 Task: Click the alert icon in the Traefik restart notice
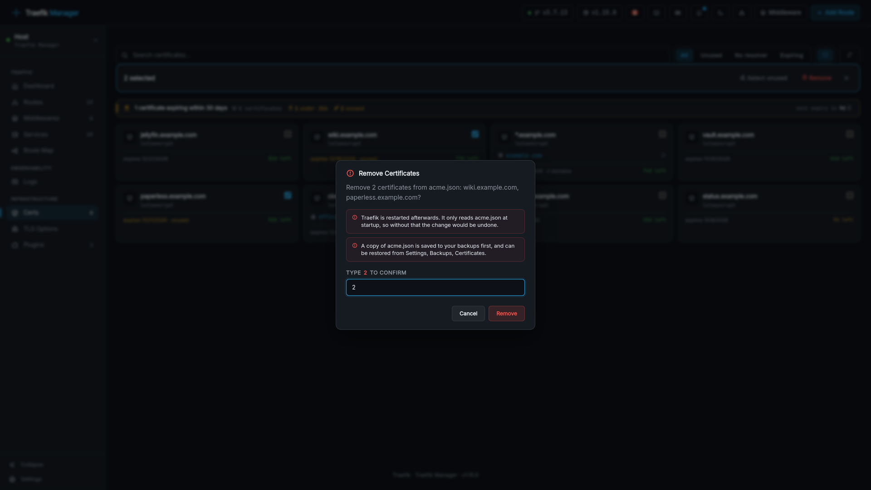click(x=355, y=218)
